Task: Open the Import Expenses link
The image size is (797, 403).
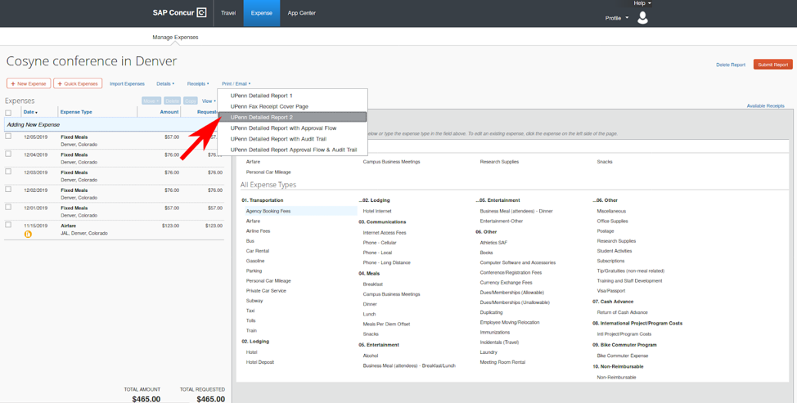Action: [x=127, y=83]
